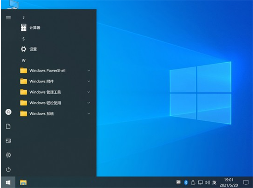
Task: Open File Explorer from the taskbar
Action: [x=23, y=182]
